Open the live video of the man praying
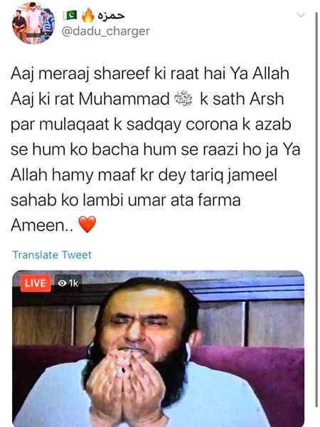 tap(158, 349)
